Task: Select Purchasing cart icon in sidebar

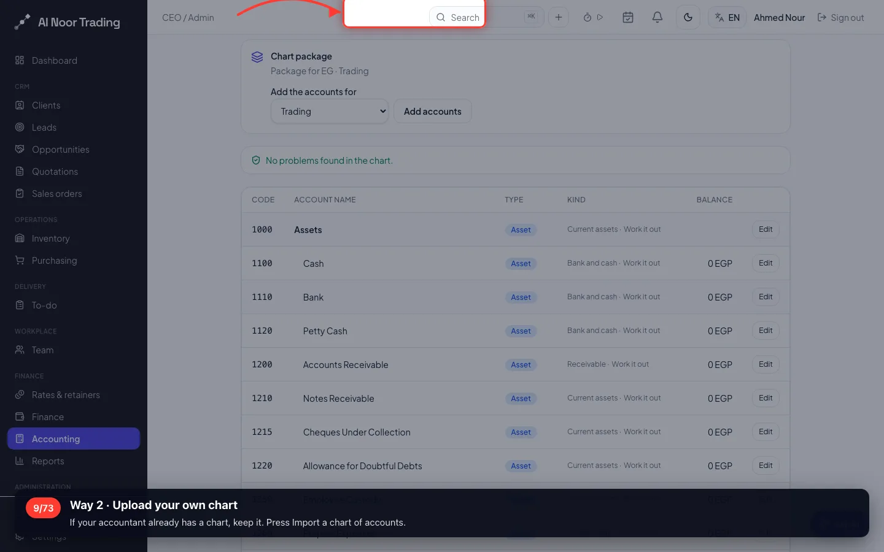Action: [20, 260]
